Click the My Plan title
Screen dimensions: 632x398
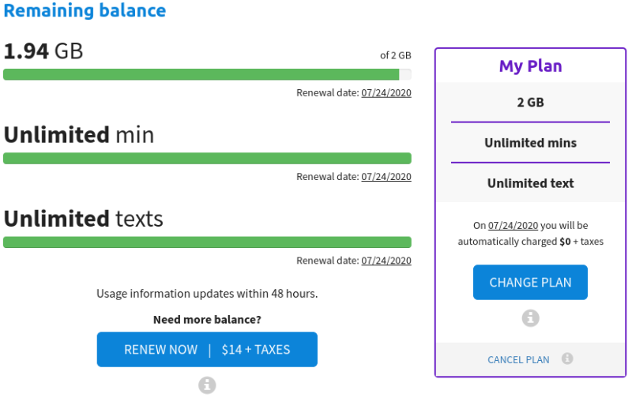point(530,66)
